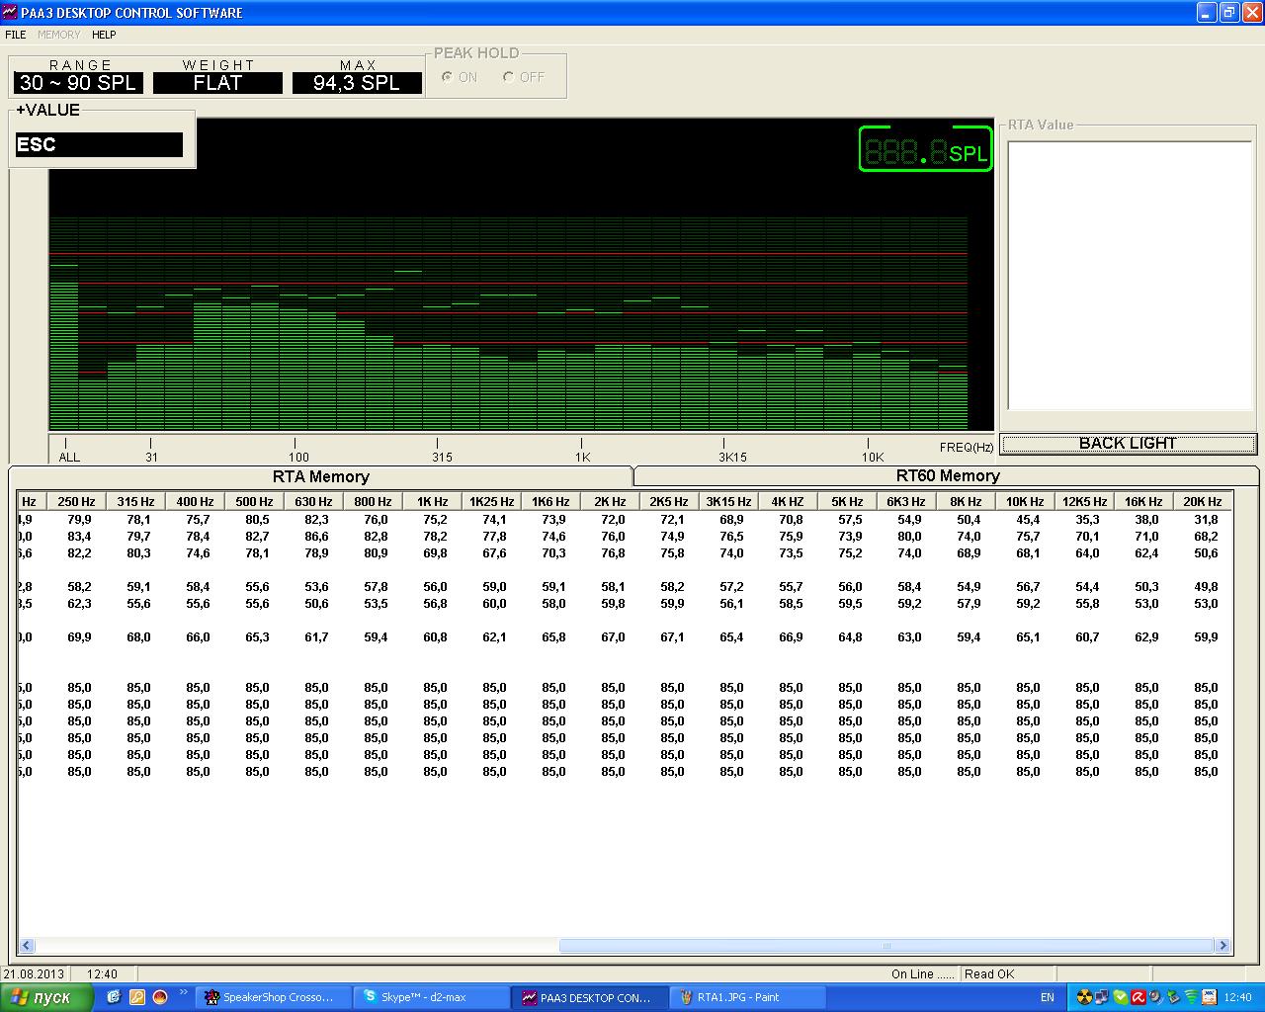Click the FLAT weight display
This screenshot has width=1265, height=1012.
point(217,83)
